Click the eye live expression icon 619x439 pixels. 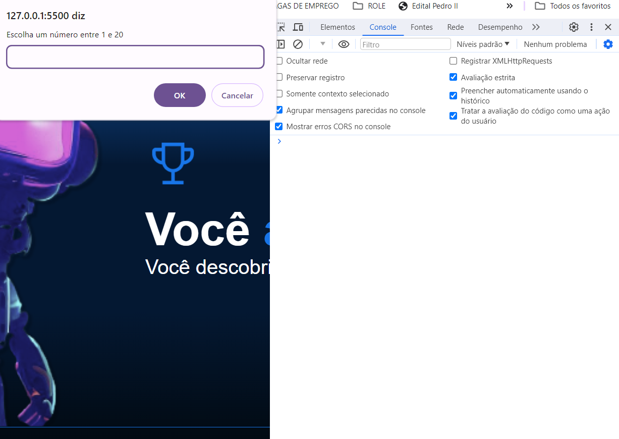[344, 44]
